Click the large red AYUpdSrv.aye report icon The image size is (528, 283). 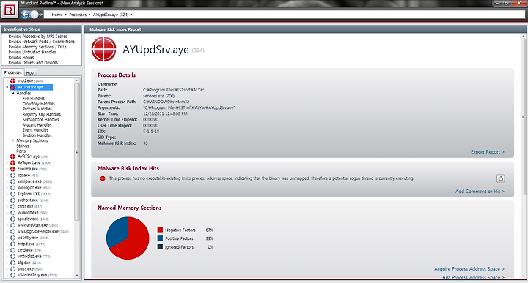[103, 49]
